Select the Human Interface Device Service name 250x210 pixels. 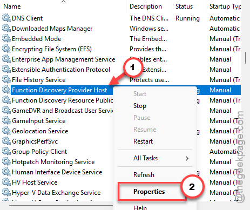(x=57, y=172)
